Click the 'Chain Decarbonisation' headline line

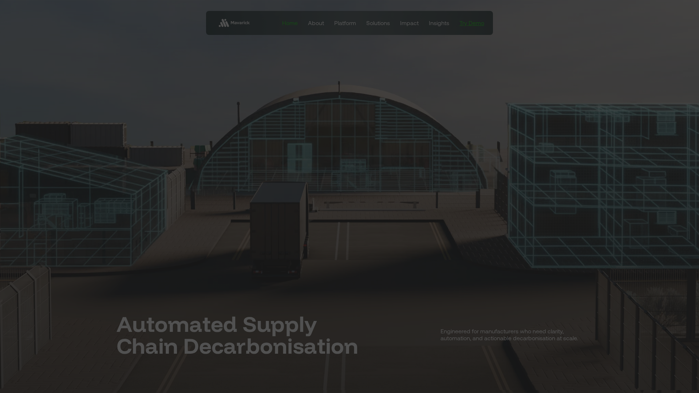coord(237,347)
